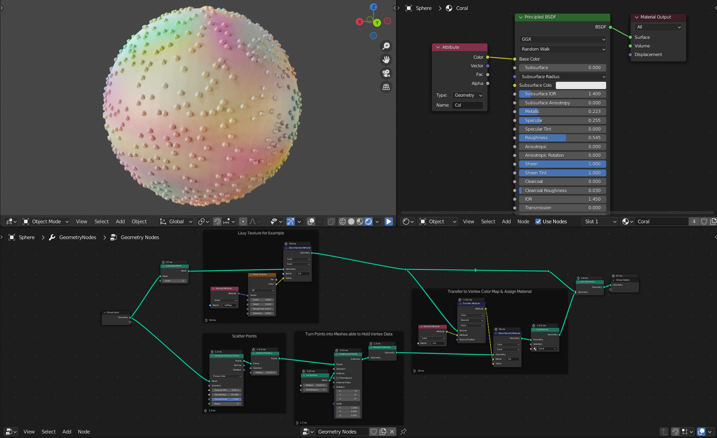Click GeometryNodes modifier in breadcrumb
This screenshot has height=438, width=717.
[77, 237]
